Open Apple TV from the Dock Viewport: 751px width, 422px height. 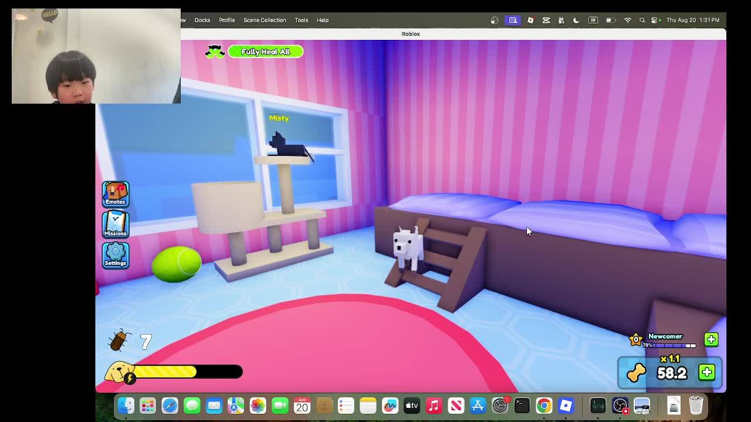point(412,406)
